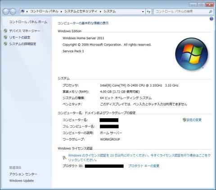Click the shield icon next to リモートの設定
Image resolution: width=216 pixels, height=190 pixels.
tap(5, 37)
